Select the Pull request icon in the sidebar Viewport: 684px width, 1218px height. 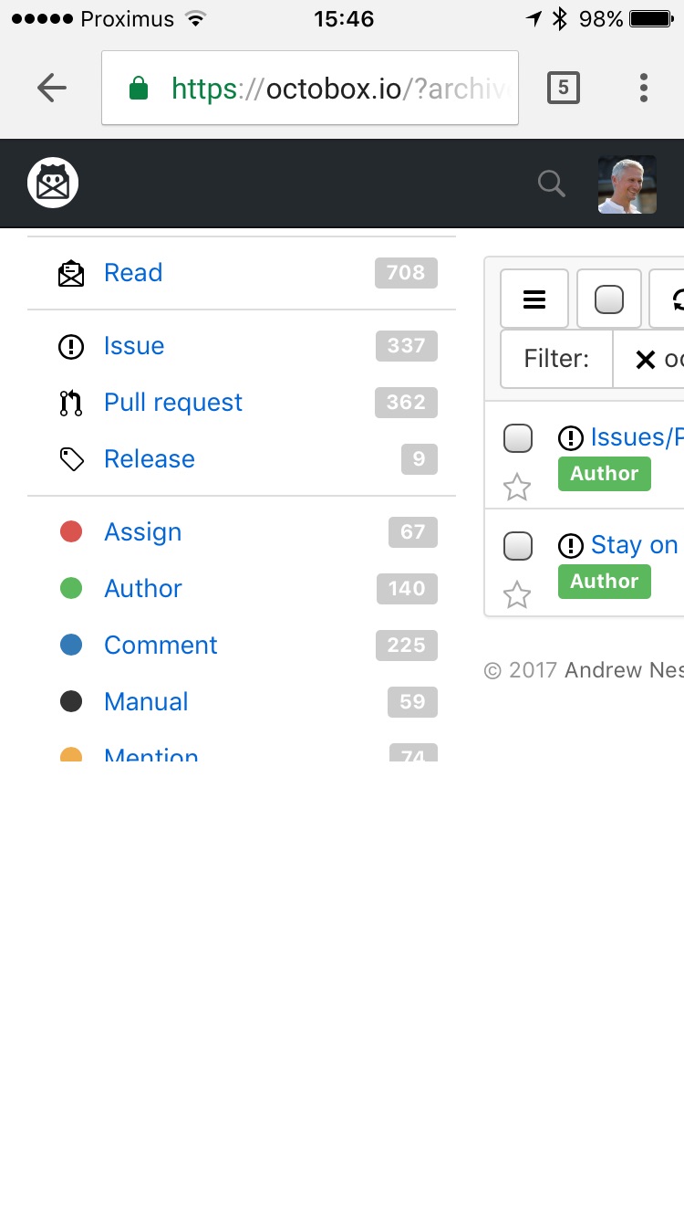click(x=71, y=403)
